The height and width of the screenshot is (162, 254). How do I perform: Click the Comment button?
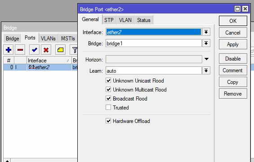point(233,70)
